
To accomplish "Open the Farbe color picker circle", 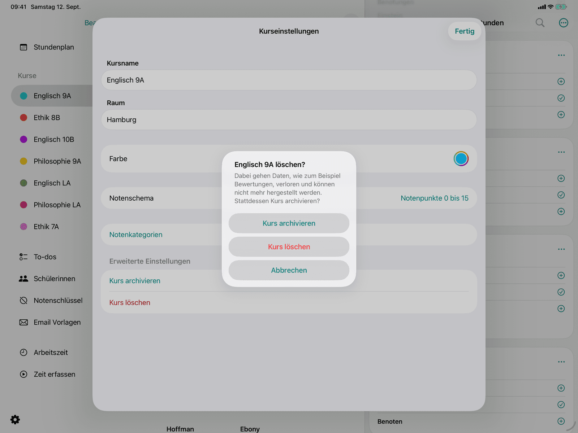I will 461,159.
